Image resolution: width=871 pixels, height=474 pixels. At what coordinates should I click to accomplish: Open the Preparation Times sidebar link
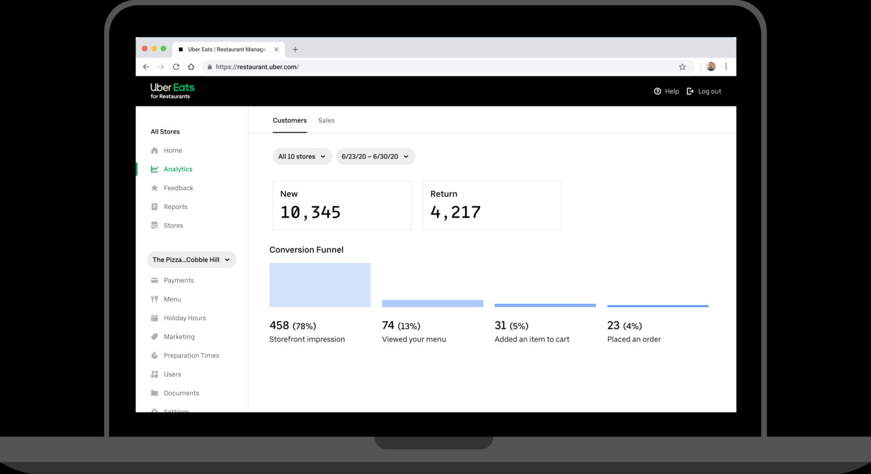coord(191,355)
